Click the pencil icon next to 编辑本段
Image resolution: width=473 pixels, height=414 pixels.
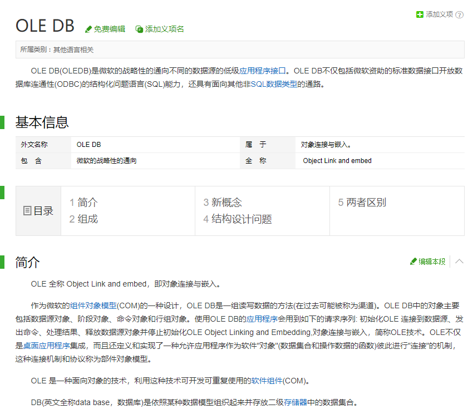click(413, 262)
